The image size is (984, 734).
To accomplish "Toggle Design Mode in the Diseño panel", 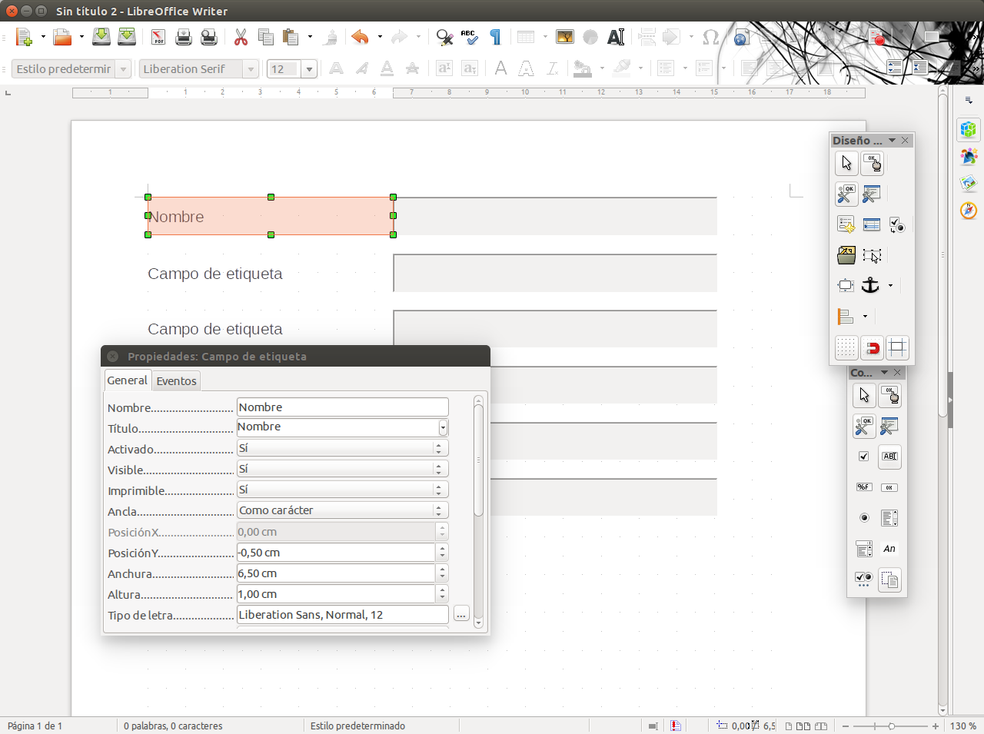I will pyautogui.click(x=872, y=163).
